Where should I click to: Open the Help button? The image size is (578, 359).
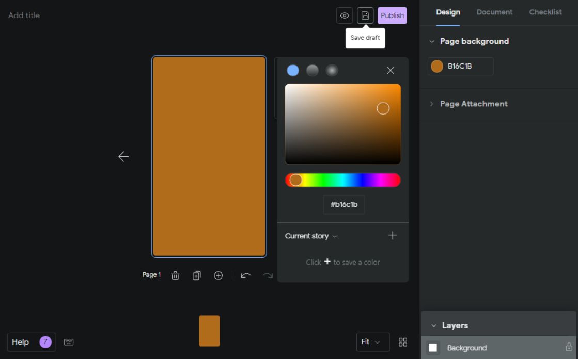(x=31, y=342)
